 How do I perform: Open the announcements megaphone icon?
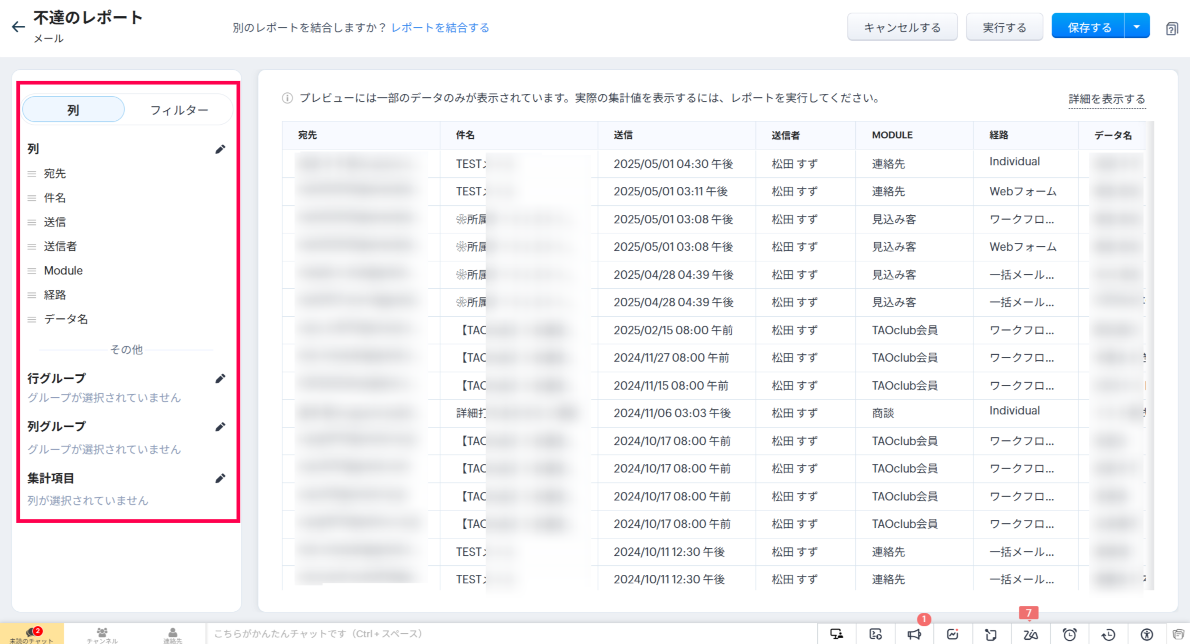click(914, 634)
